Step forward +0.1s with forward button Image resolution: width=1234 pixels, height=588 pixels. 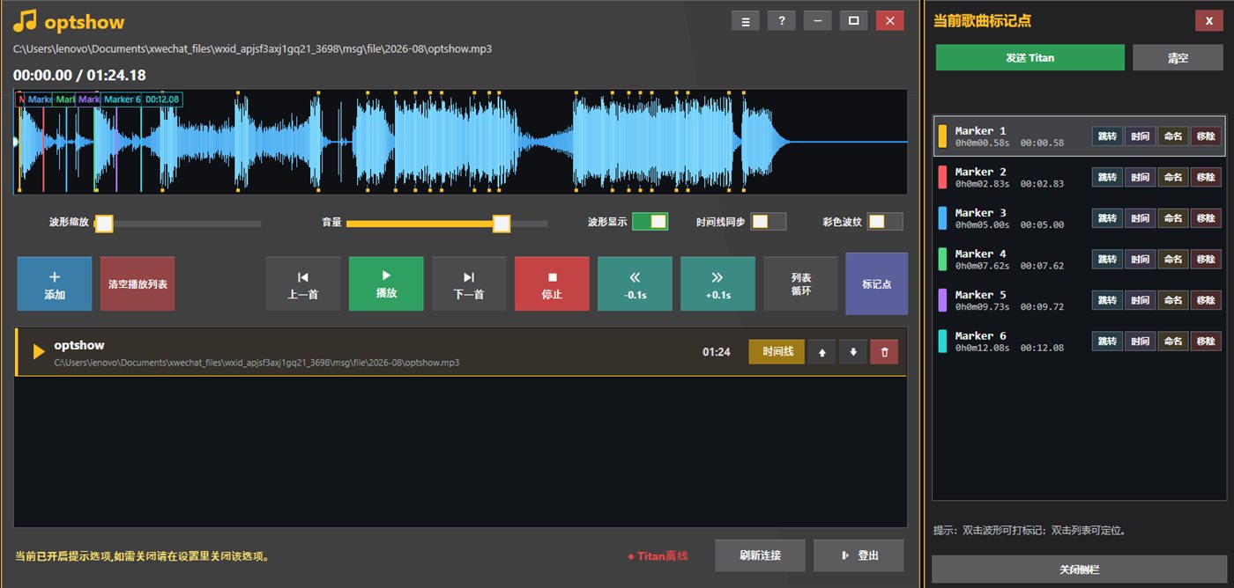pos(717,283)
